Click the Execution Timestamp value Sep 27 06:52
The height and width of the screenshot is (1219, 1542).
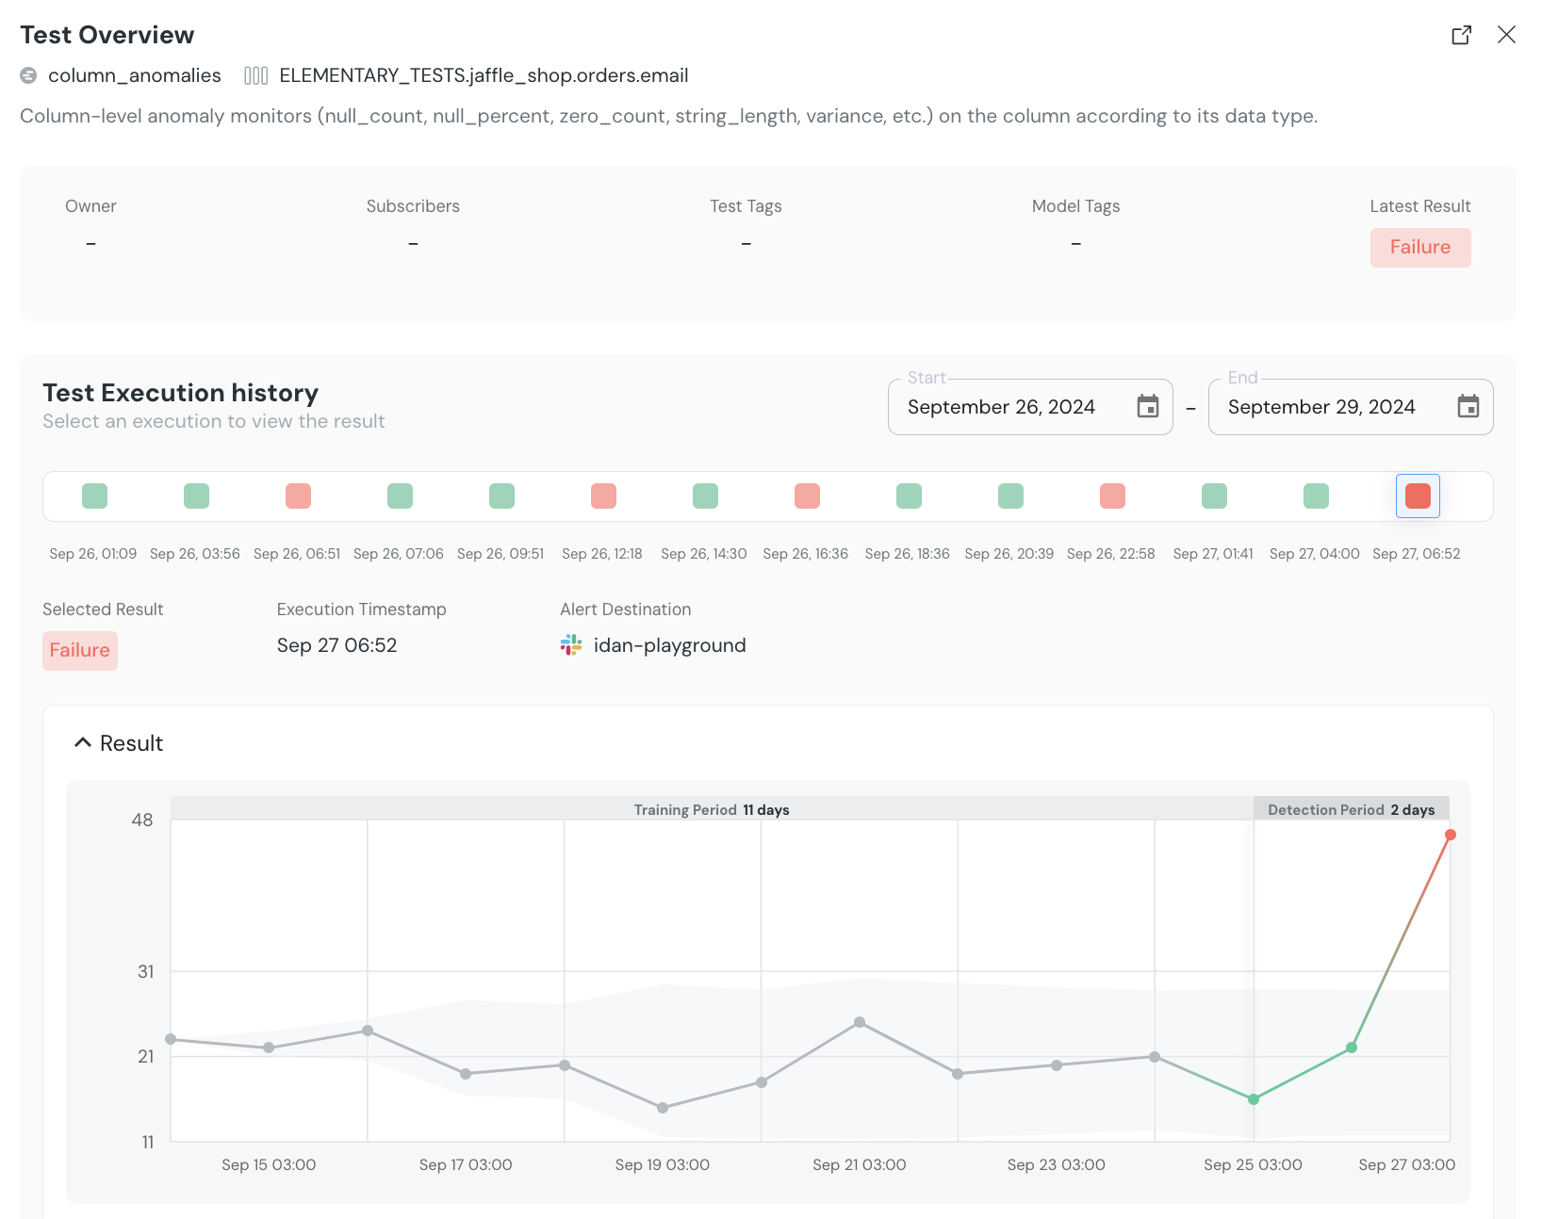pyautogui.click(x=336, y=645)
